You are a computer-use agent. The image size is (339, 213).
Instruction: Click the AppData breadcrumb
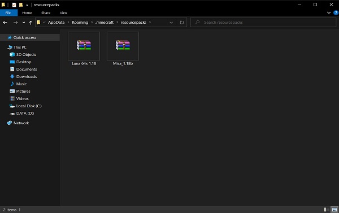coord(56,23)
